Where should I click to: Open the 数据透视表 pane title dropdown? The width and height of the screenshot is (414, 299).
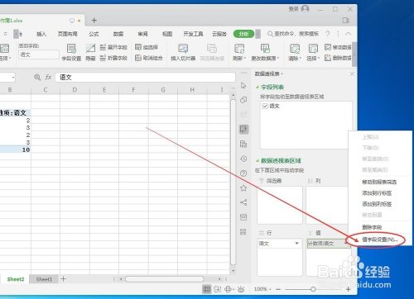pyautogui.click(x=282, y=74)
